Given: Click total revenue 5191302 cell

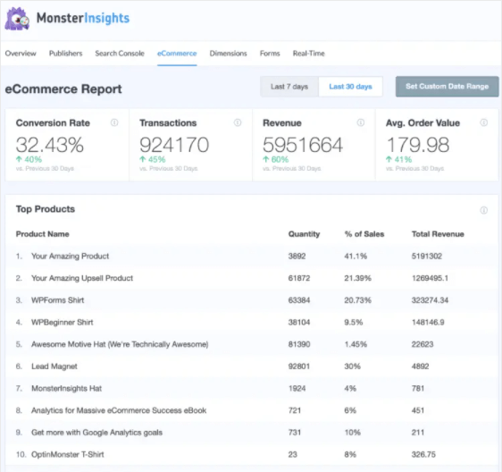Looking at the screenshot, I should pos(427,257).
